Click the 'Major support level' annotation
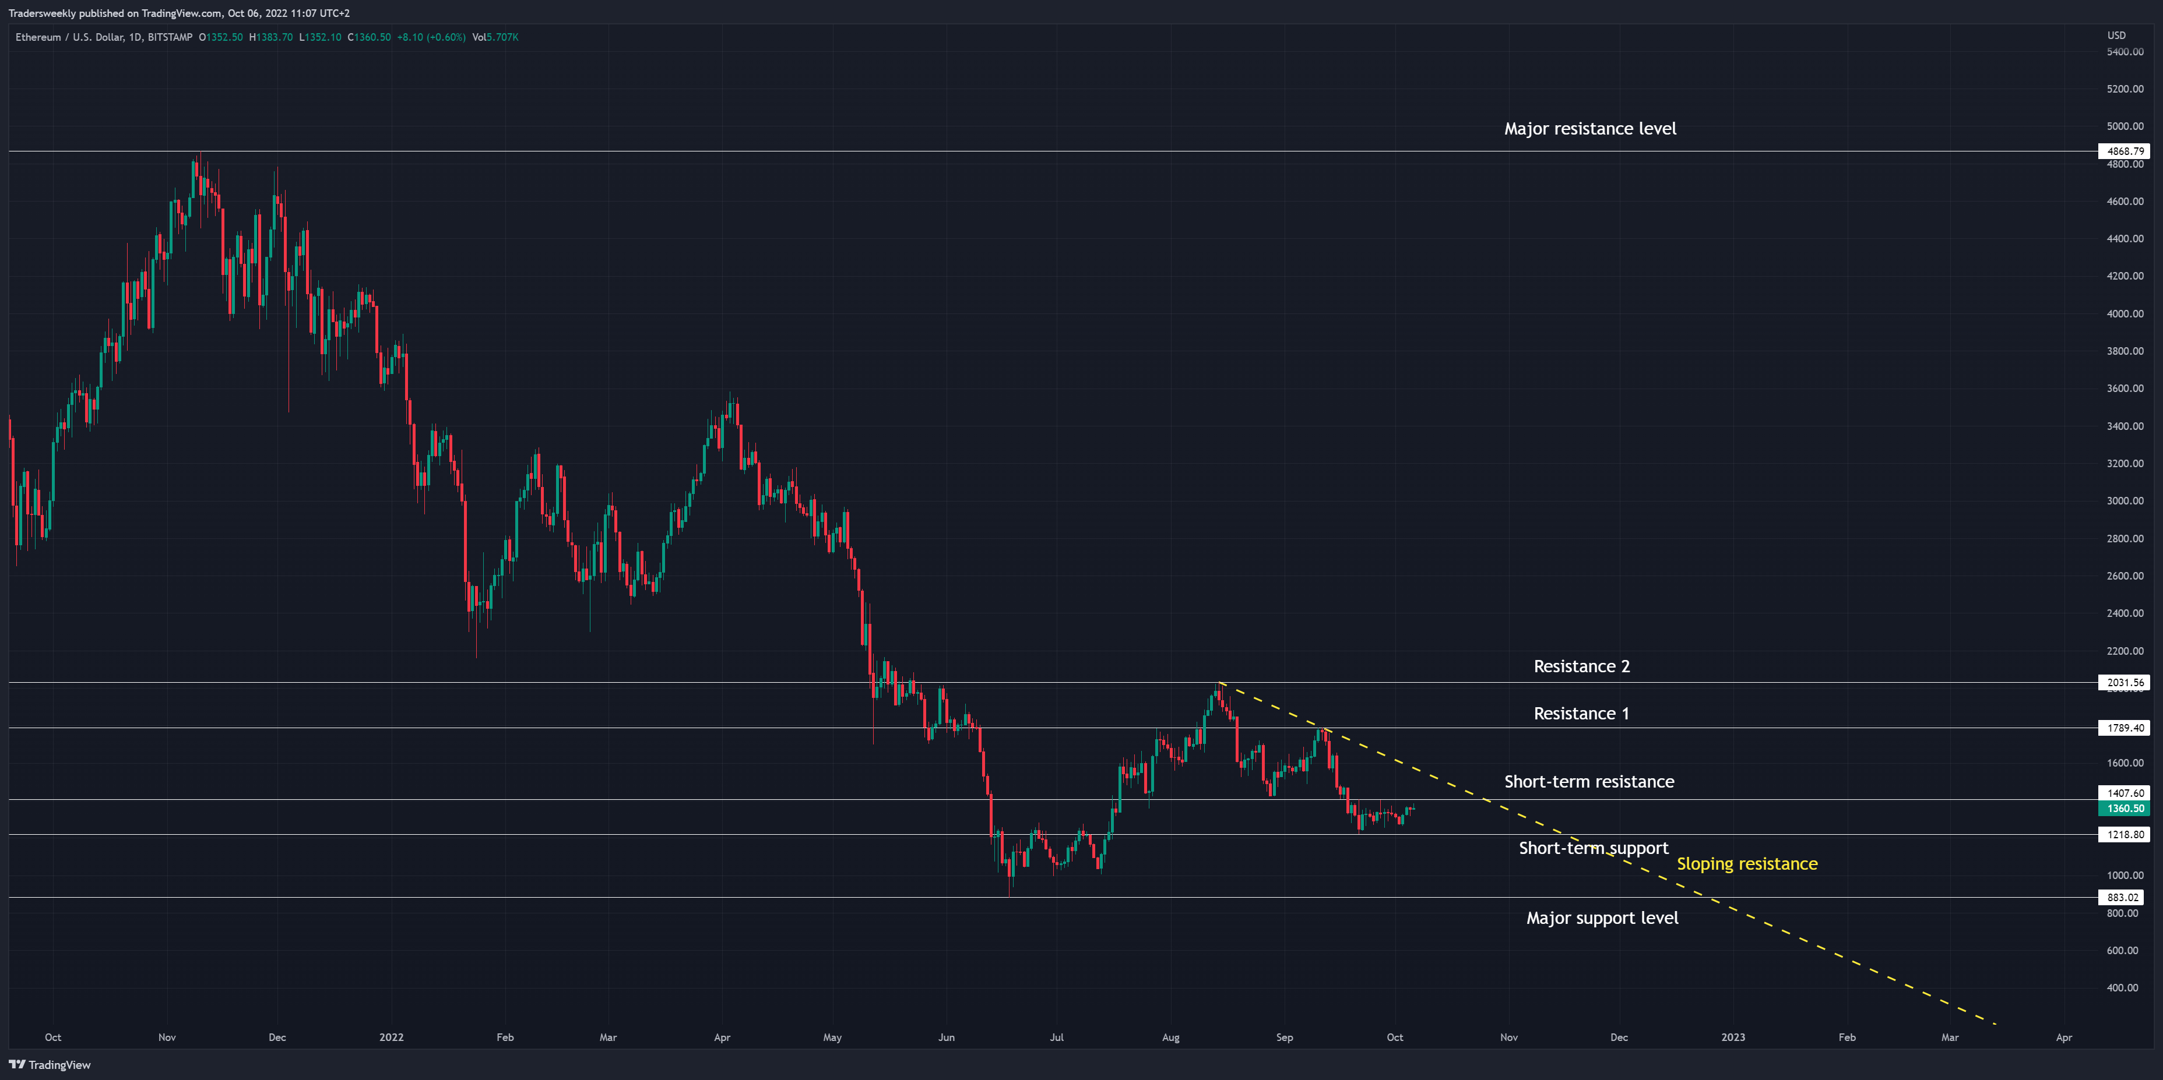Screen dimensions: 2163x1080 [1602, 918]
